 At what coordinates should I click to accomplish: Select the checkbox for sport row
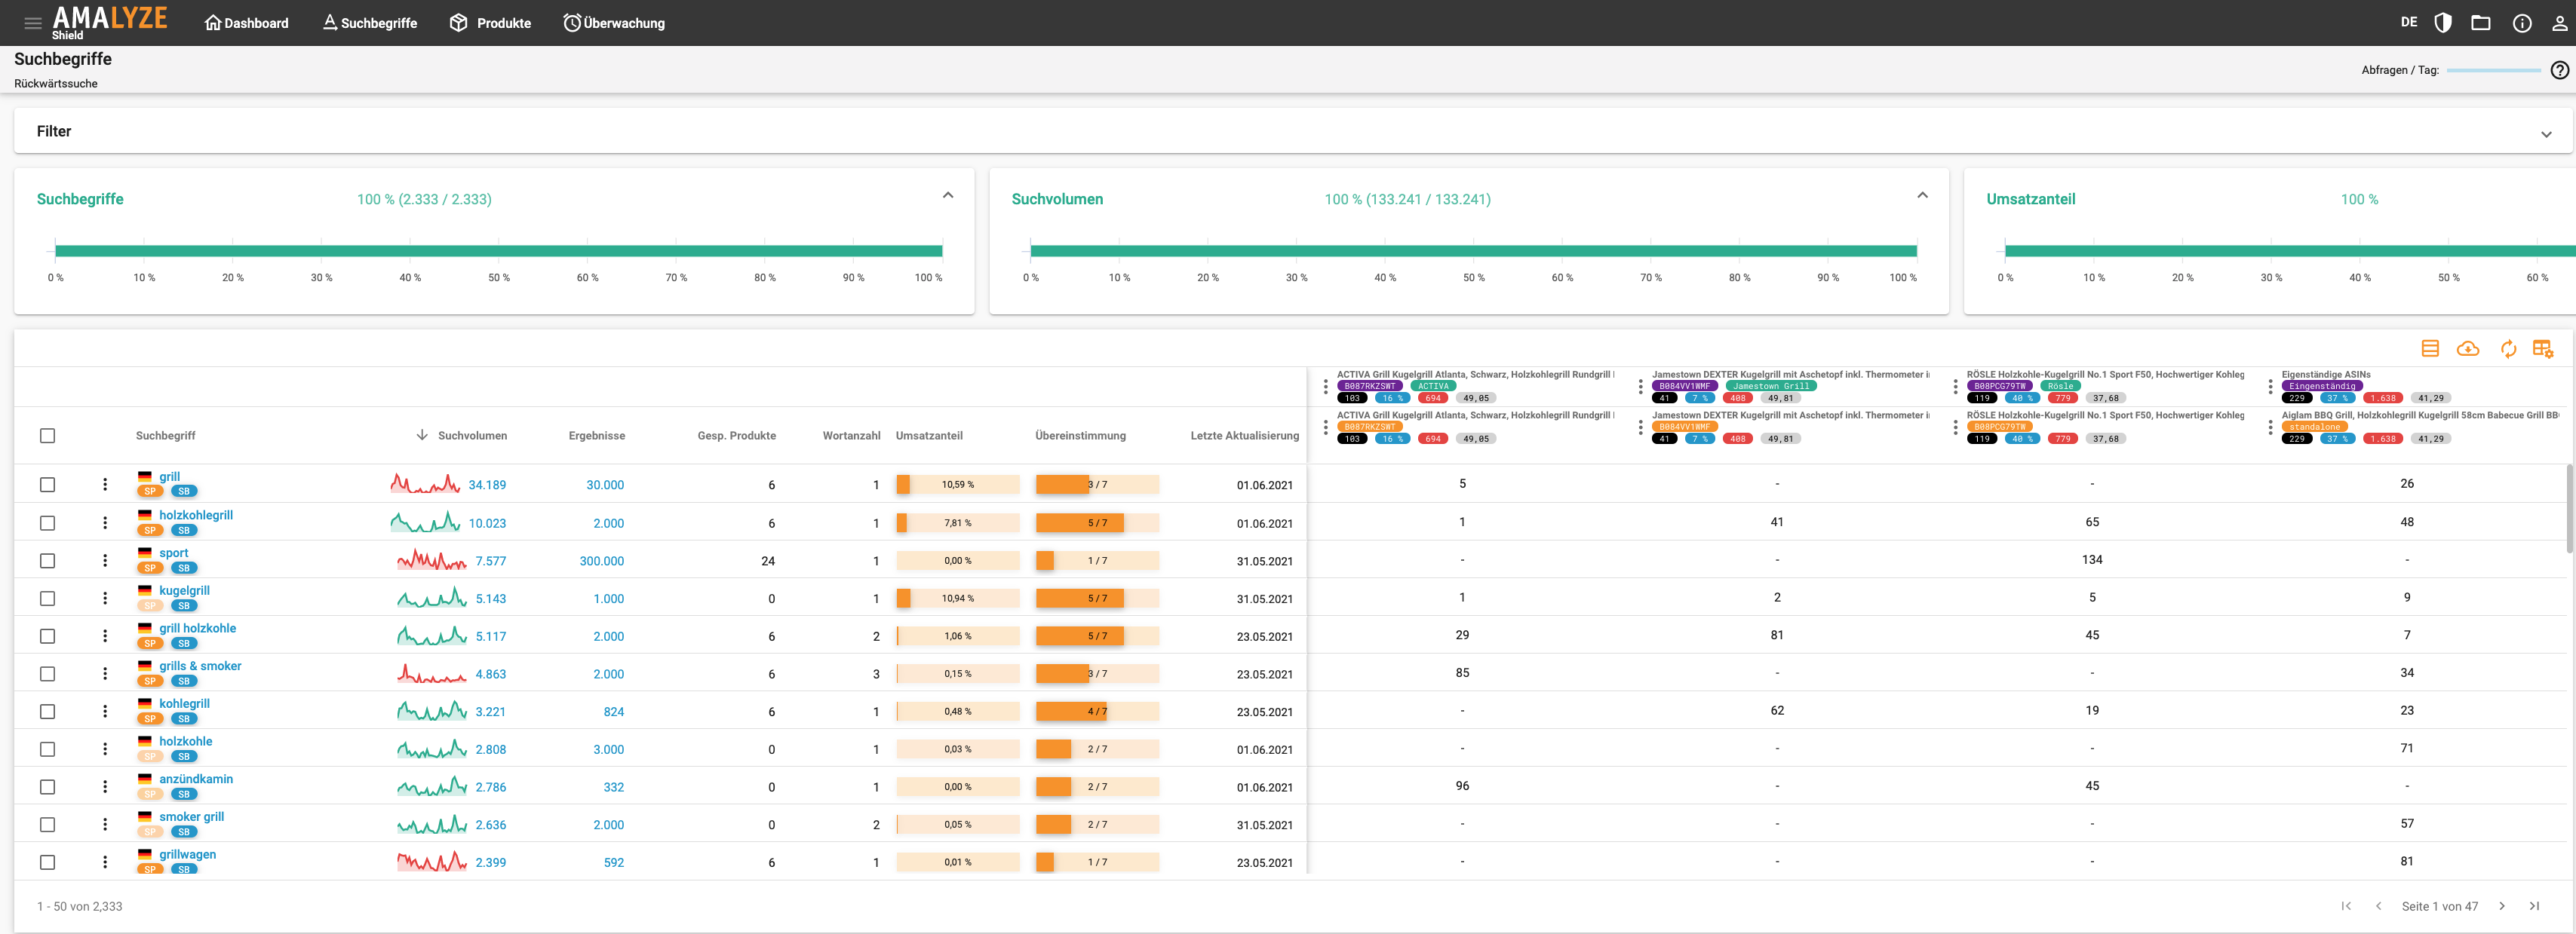[x=48, y=560]
